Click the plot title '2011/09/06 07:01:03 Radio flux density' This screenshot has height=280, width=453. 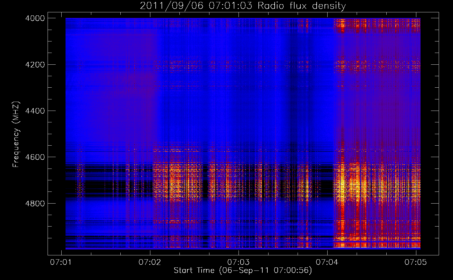pyautogui.click(x=243, y=6)
